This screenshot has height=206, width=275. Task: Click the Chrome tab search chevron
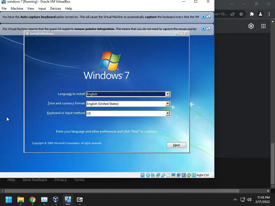(232, 4)
